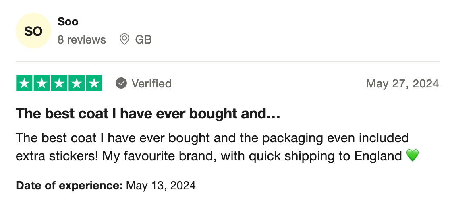Click the second green rating star
This screenshot has width=452, height=203.
[41, 83]
